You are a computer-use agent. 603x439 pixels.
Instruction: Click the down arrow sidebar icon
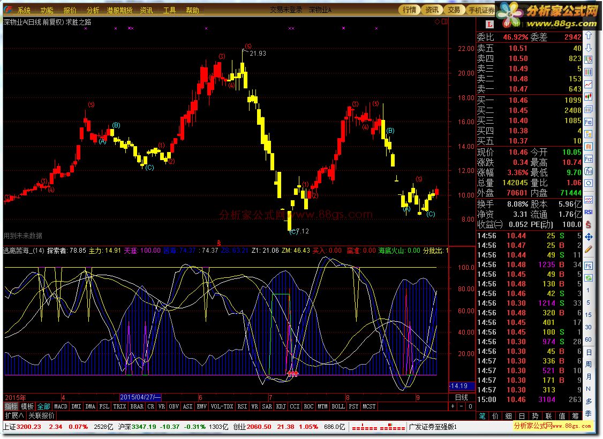tap(589, 48)
